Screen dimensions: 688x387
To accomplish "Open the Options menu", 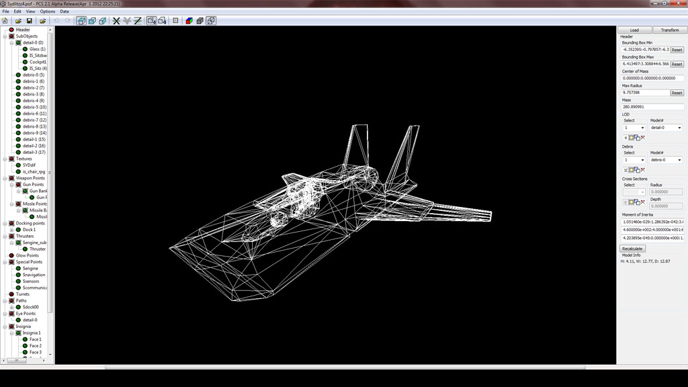I will click(x=48, y=11).
